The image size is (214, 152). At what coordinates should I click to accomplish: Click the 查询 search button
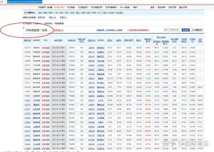click(x=185, y=30)
